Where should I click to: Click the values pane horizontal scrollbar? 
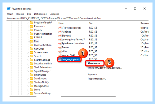pyautogui.click(x=88, y=96)
